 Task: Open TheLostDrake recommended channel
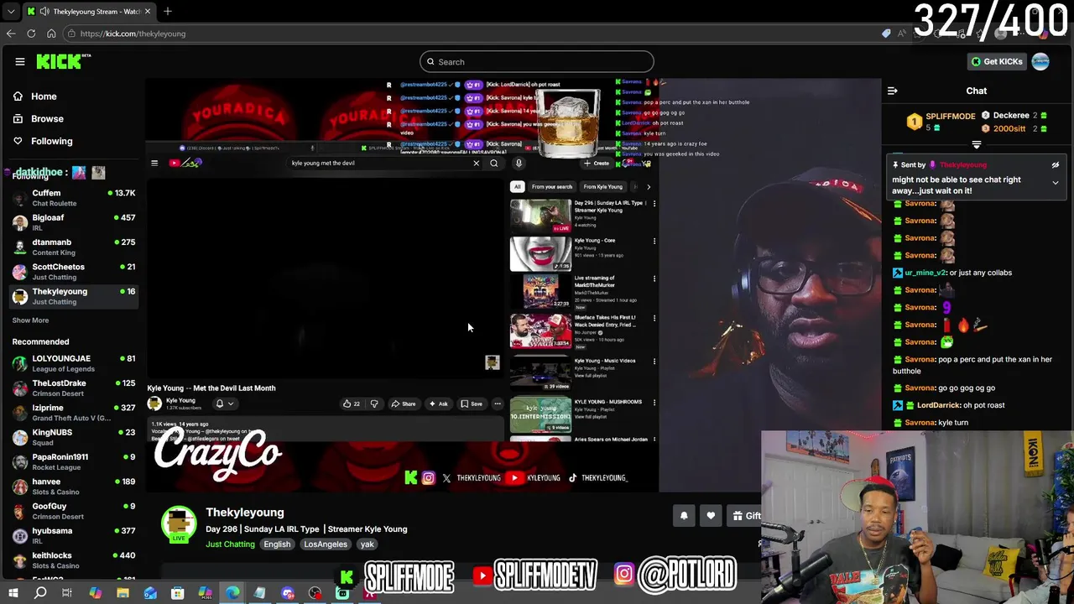tap(73, 388)
